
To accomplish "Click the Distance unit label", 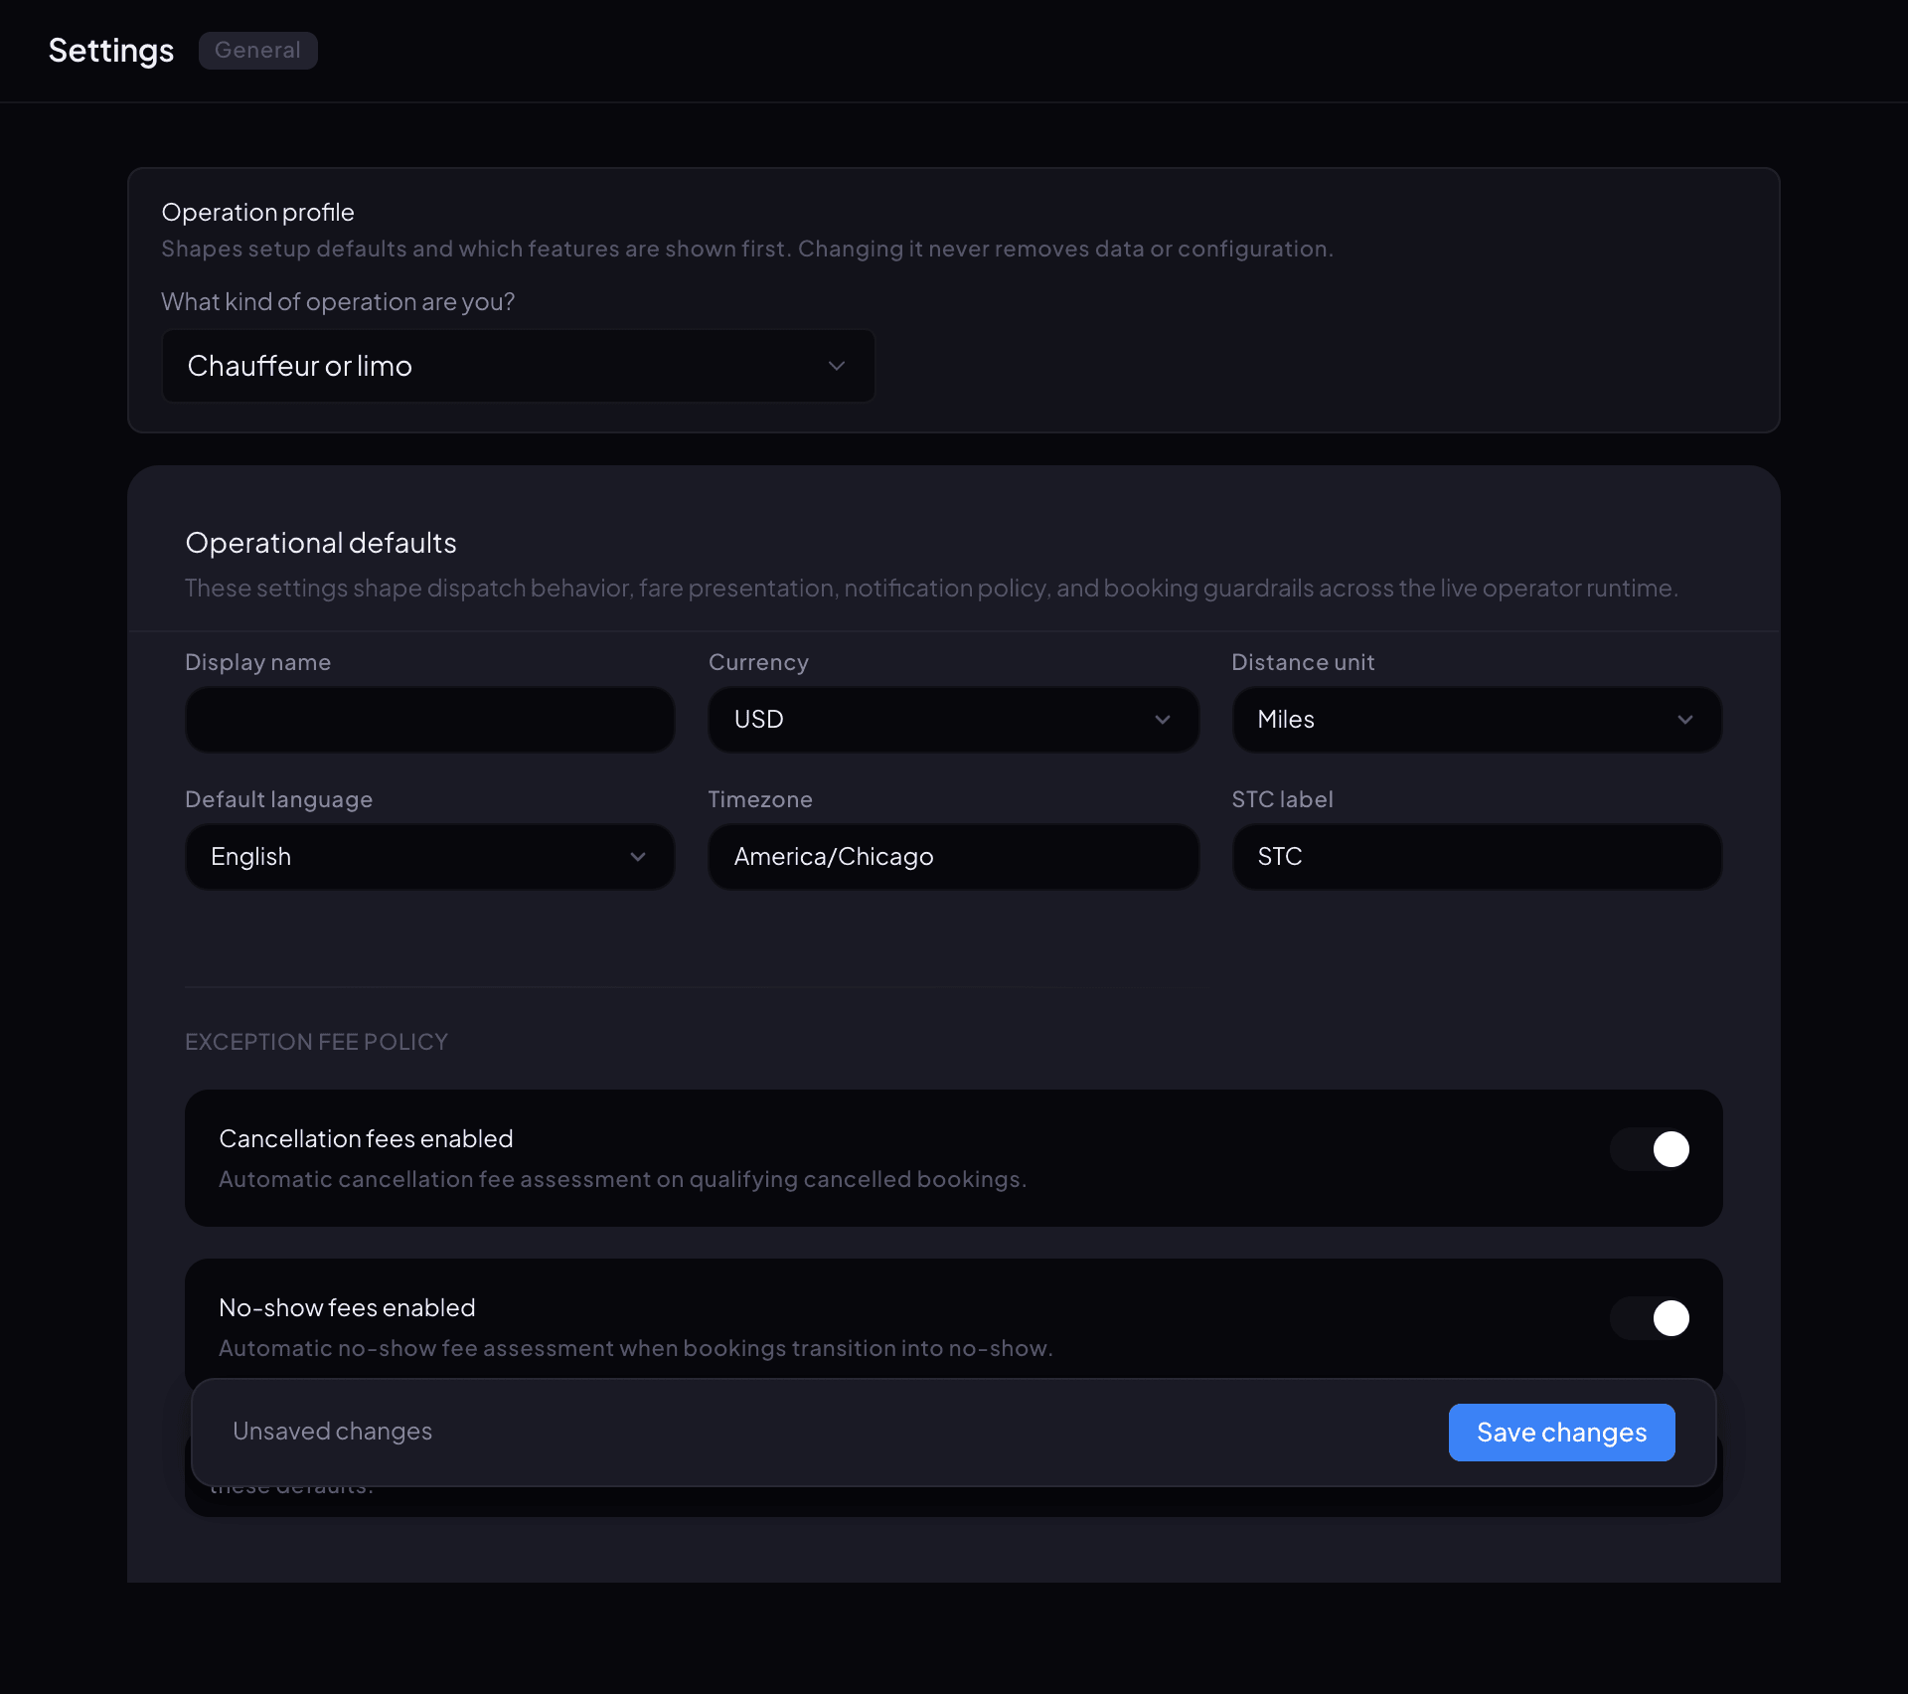I will point(1303,662).
